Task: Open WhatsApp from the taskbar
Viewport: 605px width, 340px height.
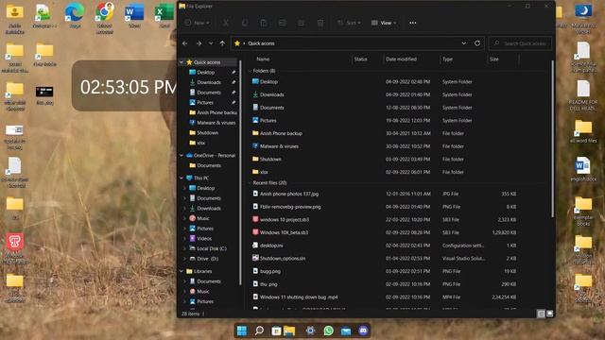Action: coord(328,331)
